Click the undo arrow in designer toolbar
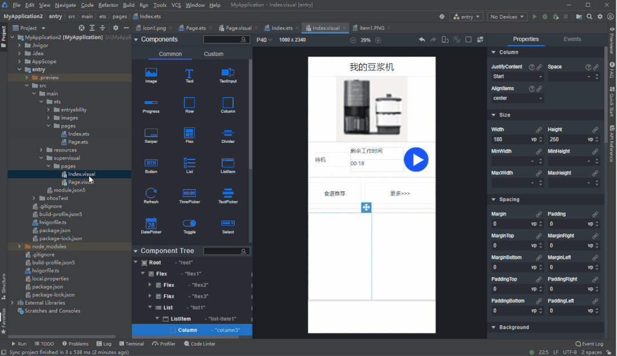 422,40
